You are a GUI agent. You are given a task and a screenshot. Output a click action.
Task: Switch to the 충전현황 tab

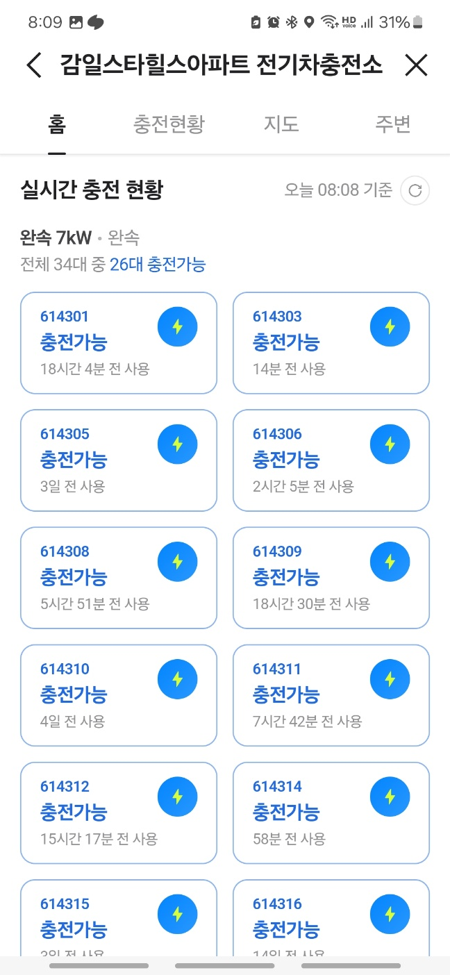pyautogui.click(x=169, y=124)
